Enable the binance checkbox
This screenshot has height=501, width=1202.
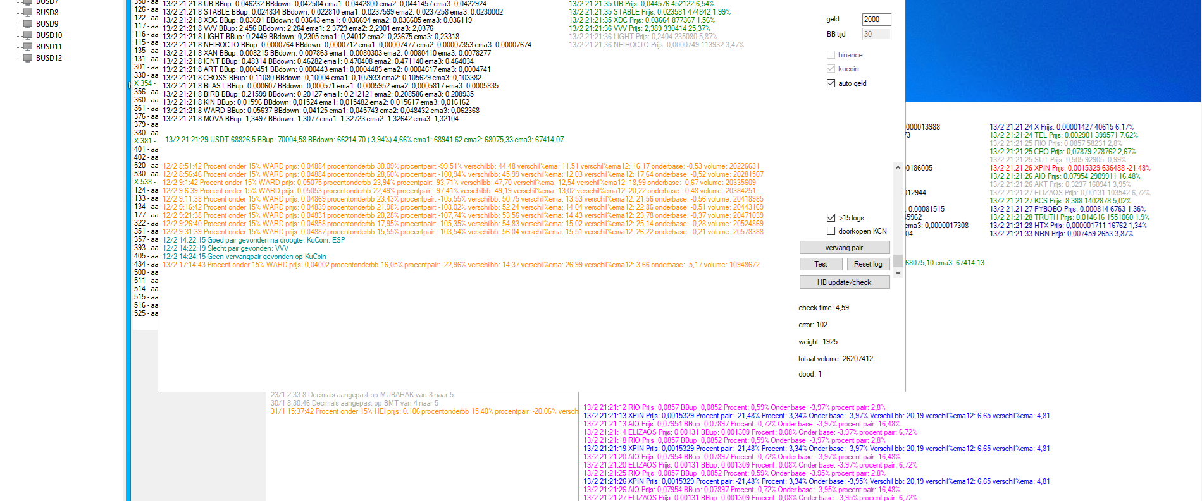tap(831, 55)
